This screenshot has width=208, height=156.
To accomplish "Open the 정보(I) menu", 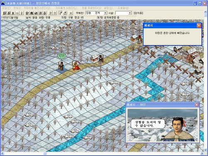I will (17, 8).
